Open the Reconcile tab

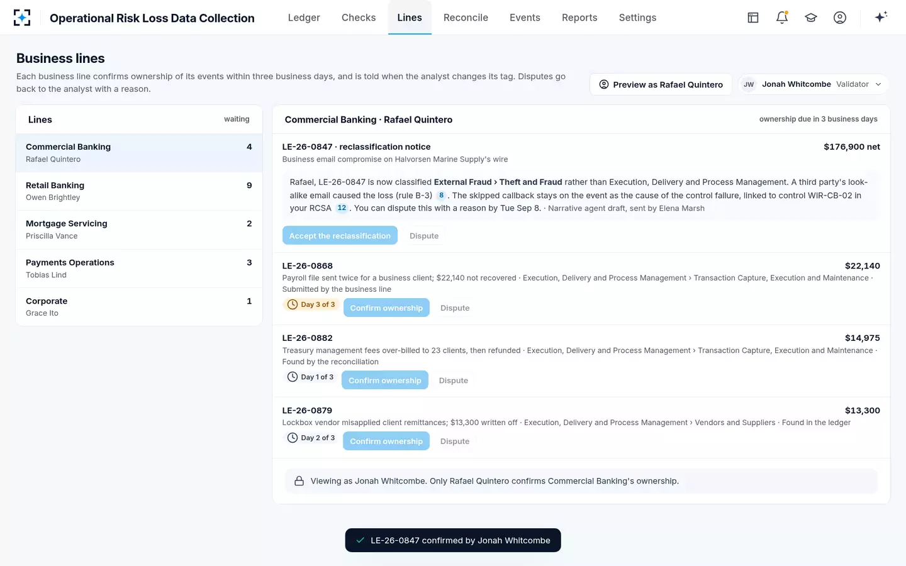click(x=466, y=18)
